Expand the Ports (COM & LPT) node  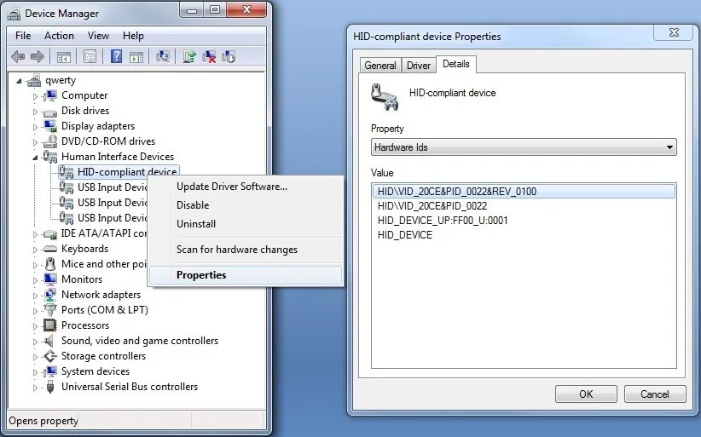35,310
